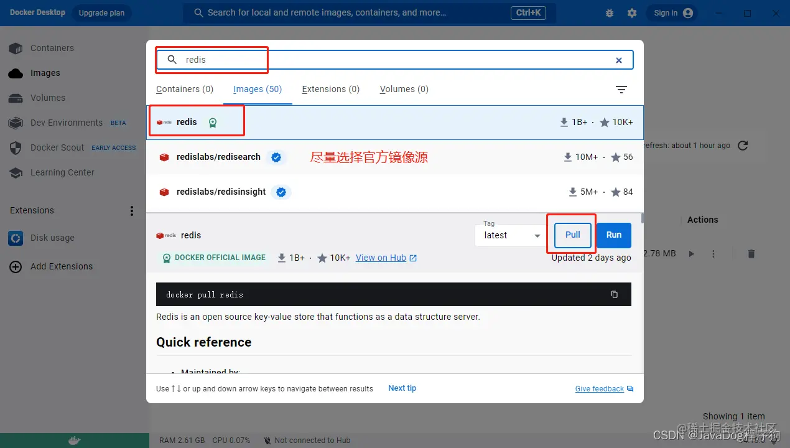790x448 pixels.
Task: Click the Containers cube icon
Action: 16,48
